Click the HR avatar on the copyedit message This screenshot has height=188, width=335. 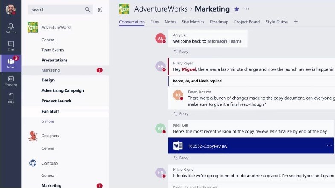click(160, 173)
